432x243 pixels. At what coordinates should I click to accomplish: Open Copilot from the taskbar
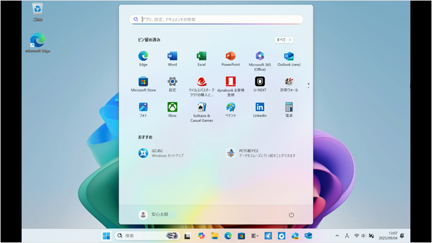(201, 236)
